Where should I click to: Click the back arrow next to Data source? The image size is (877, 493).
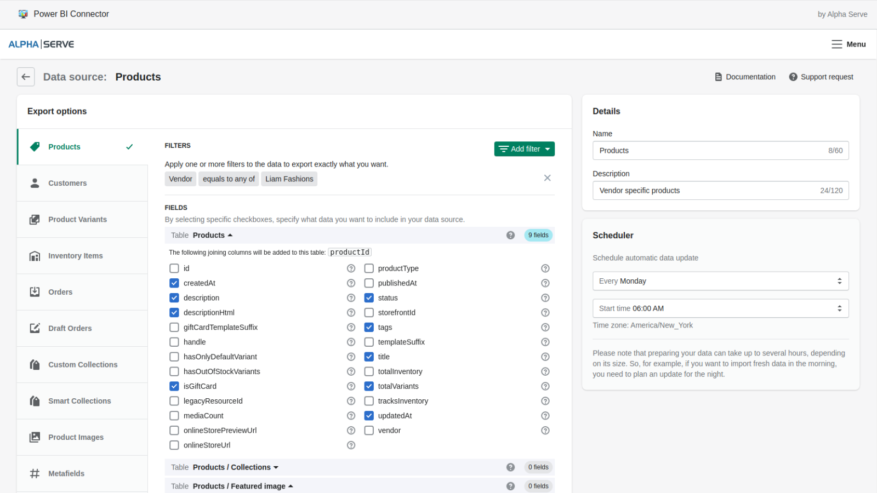pos(26,77)
